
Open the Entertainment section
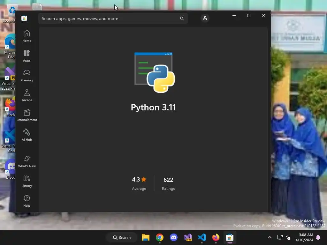(27, 115)
